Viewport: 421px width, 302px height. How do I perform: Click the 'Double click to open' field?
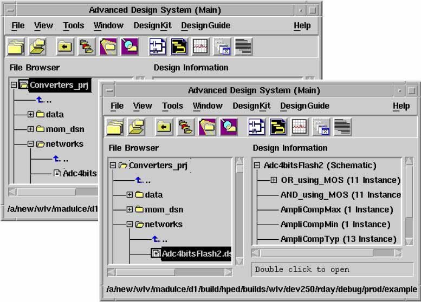pyautogui.click(x=332, y=270)
